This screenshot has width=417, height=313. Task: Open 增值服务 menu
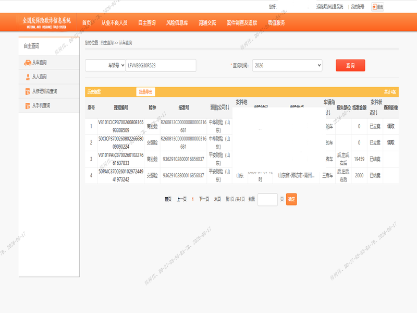click(x=276, y=22)
